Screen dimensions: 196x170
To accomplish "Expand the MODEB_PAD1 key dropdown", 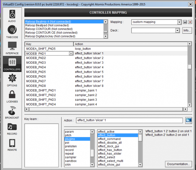I will (x=71, y=54).
